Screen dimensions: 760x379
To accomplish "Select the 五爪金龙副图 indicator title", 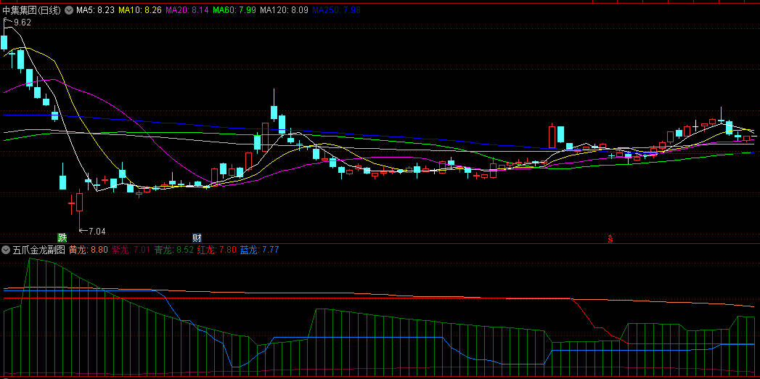I will 38,250.
